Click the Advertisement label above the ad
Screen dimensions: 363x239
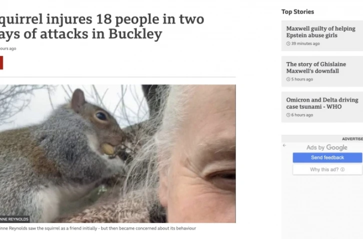tap(352, 139)
